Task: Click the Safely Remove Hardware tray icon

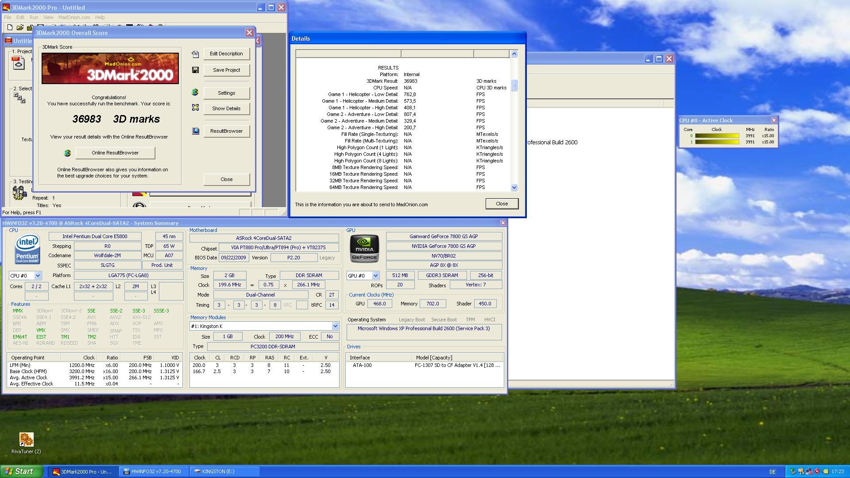Action: (792, 471)
